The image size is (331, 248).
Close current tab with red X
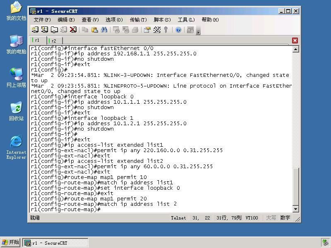[x=295, y=41]
